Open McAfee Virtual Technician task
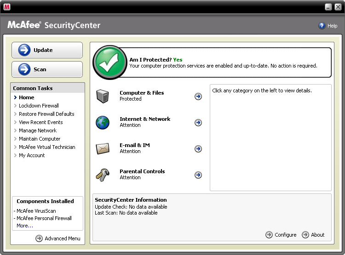This screenshot has width=345, height=255. pos(47,147)
